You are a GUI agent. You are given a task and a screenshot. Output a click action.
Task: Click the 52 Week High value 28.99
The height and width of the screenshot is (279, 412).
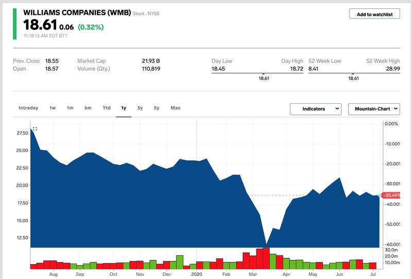click(x=393, y=69)
